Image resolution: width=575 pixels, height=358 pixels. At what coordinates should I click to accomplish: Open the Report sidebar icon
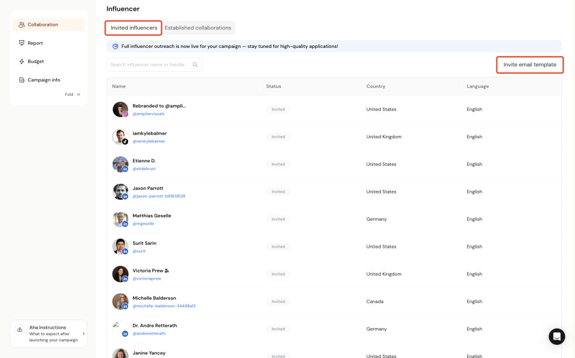tap(22, 43)
